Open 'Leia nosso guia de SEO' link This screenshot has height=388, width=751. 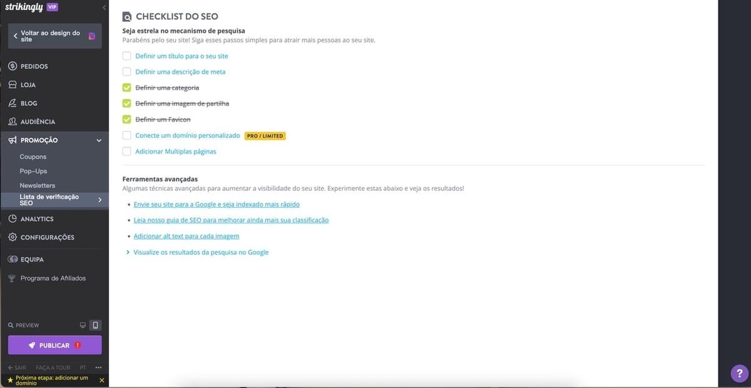pyautogui.click(x=231, y=220)
